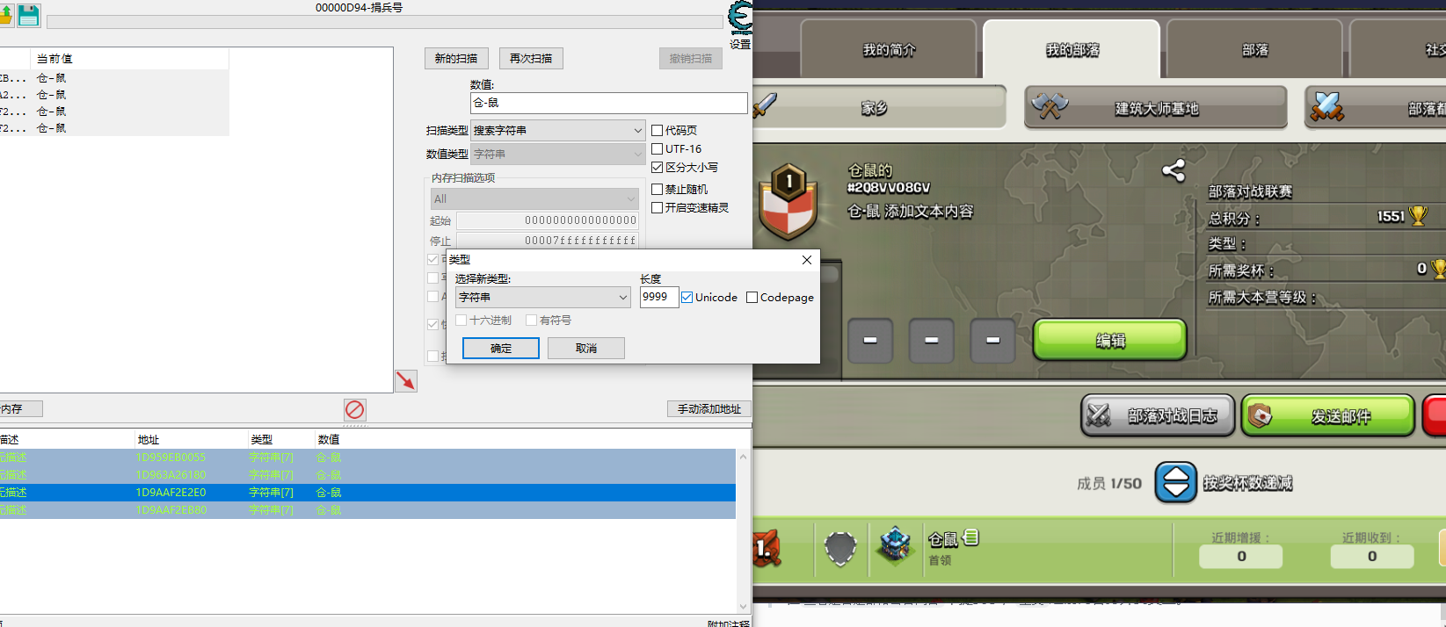Image resolution: width=1446 pixels, height=627 pixels.
Task: Click the green 编辑 button
Action: point(1110,340)
